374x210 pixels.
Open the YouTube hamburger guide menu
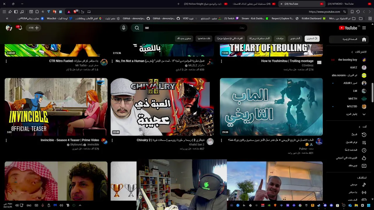(364, 28)
